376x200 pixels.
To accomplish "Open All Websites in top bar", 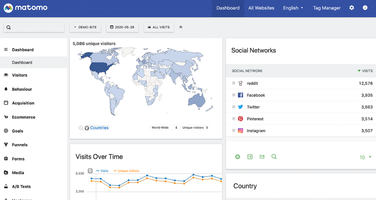I will 261,8.
